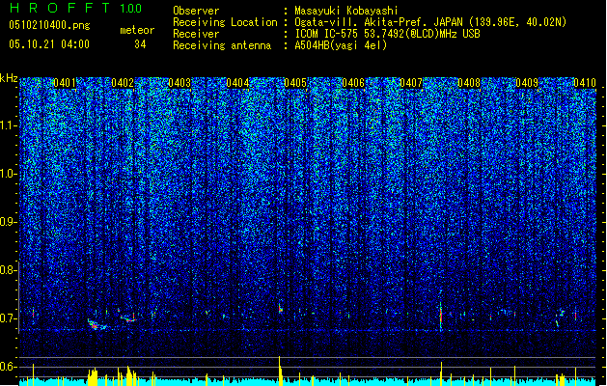Screen dimensions: 607x386
Task: Click the 0402 time marker
Action: (x=123, y=83)
